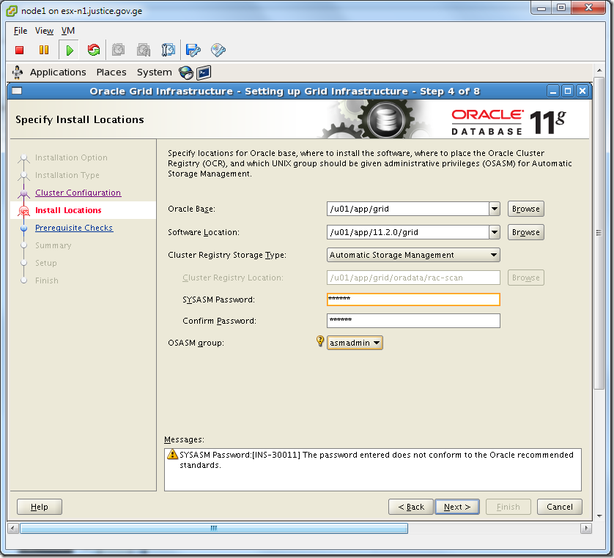Edit virtual machine settings via wrench icon

(193, 50)
